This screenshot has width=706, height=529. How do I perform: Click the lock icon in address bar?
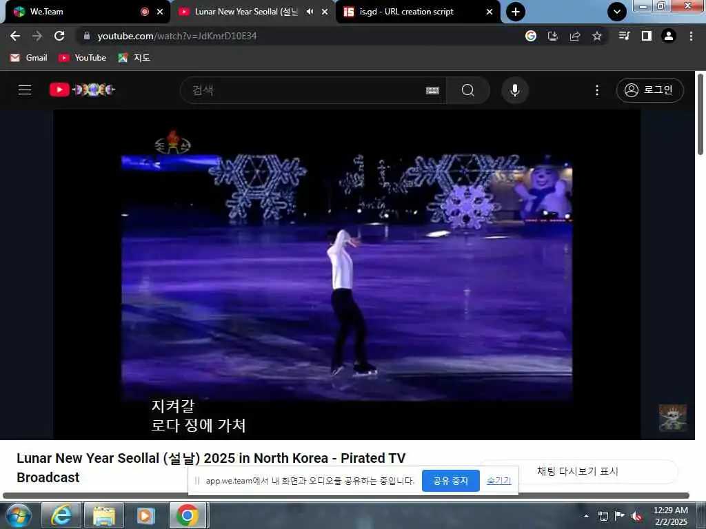[x=87, y=36]
